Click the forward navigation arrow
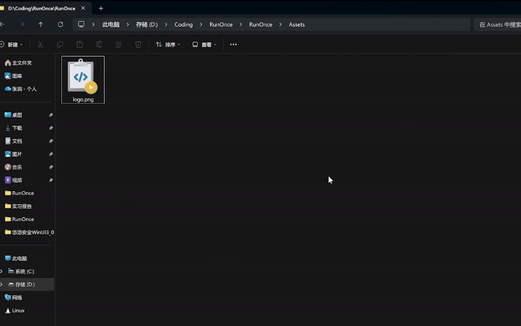Image resolution: width=521 pixels, height=326 pixels. click(x=21, y=24)
